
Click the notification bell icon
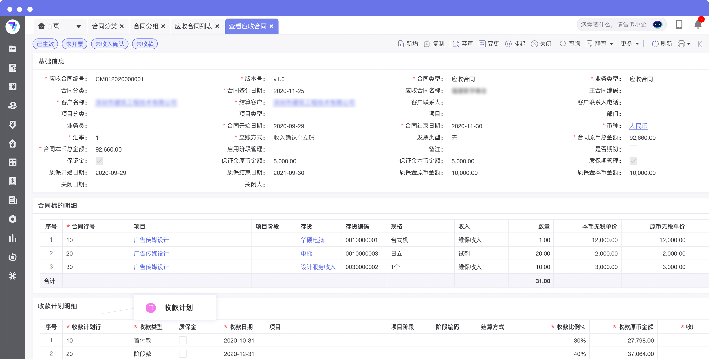697,25
